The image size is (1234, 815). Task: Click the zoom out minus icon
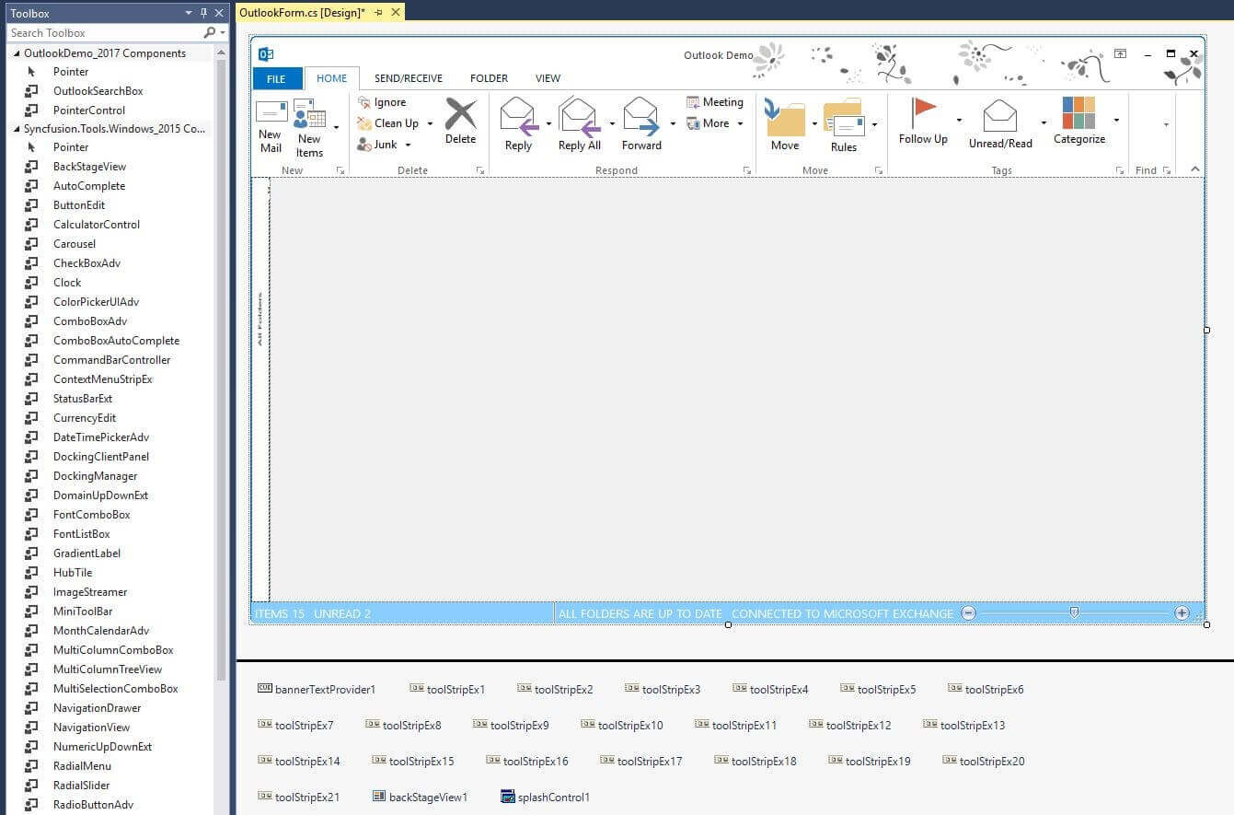968,613
